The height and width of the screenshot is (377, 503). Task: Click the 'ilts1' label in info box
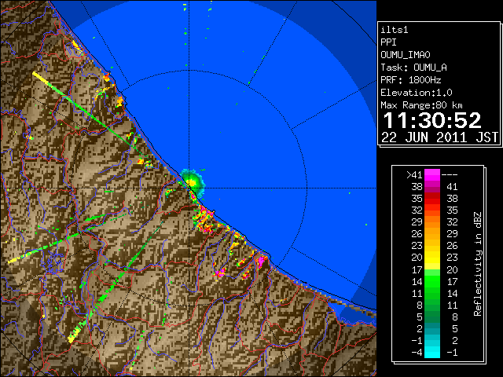(395, 30)
